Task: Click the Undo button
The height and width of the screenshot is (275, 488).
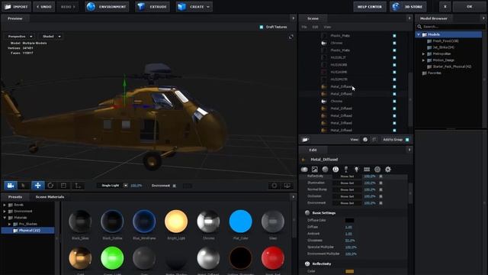Action: 44,7
